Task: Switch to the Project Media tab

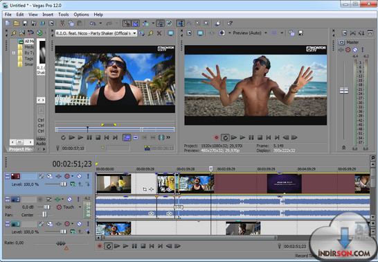Action: coord(21,149)
